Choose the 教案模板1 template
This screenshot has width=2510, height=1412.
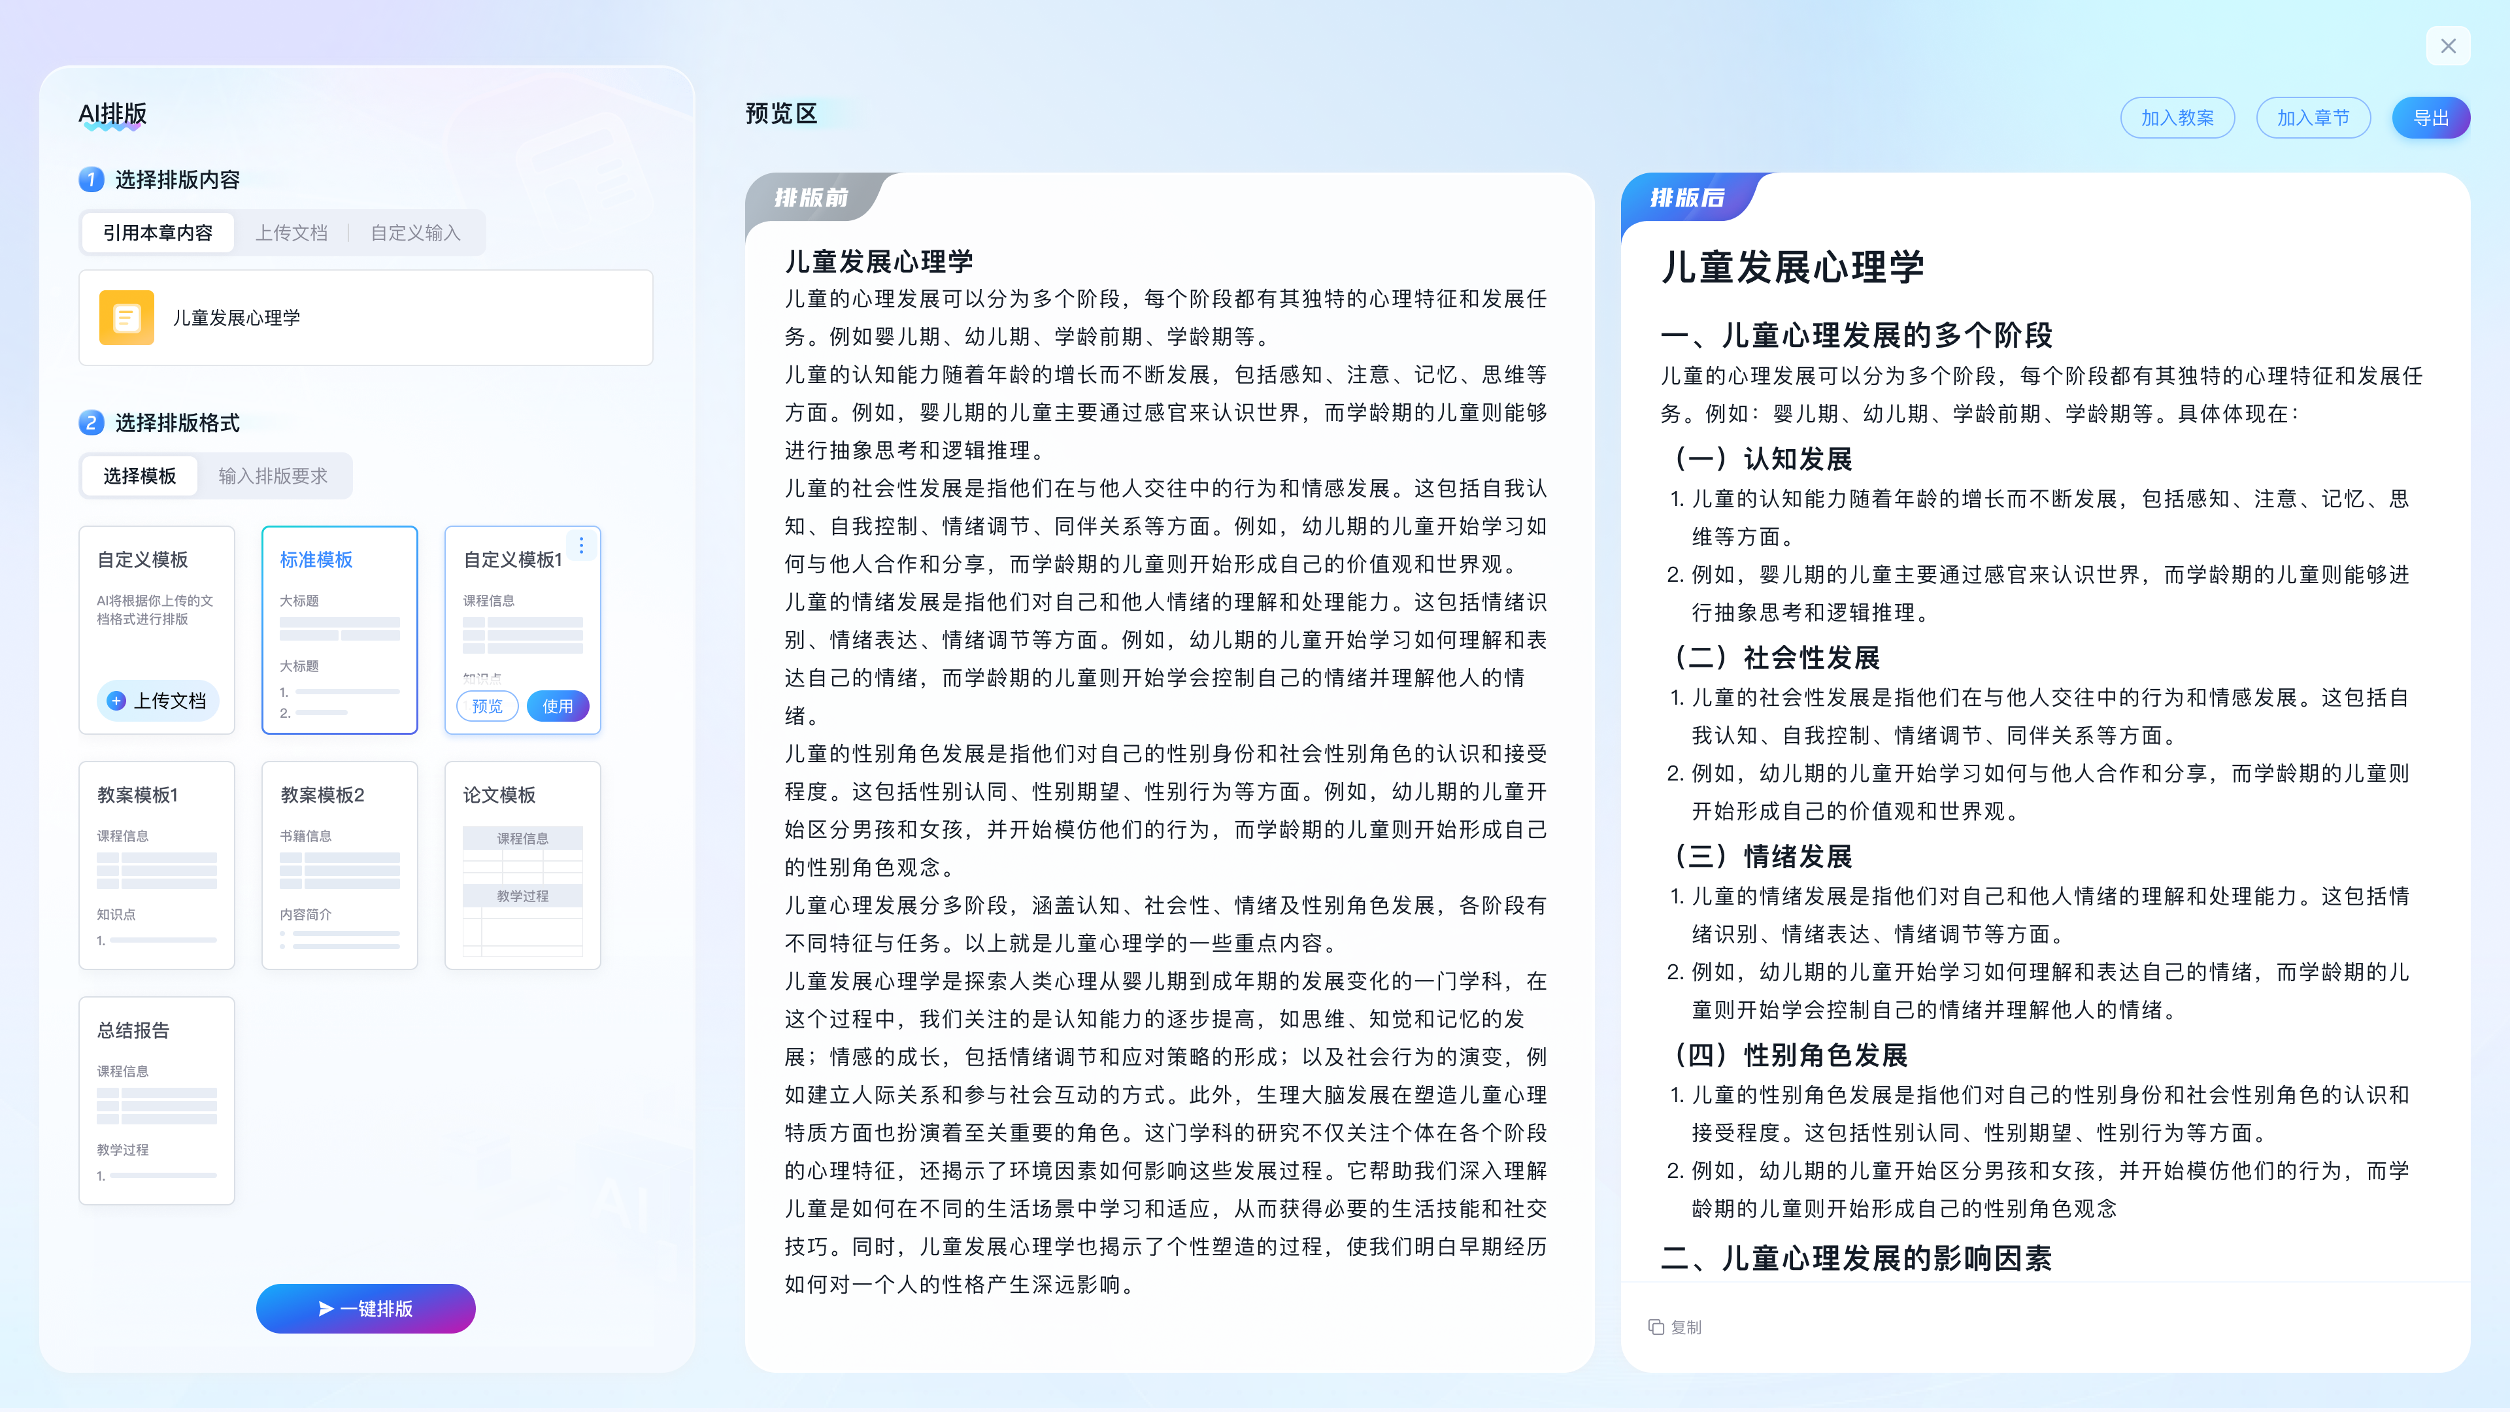pos(157,864)
